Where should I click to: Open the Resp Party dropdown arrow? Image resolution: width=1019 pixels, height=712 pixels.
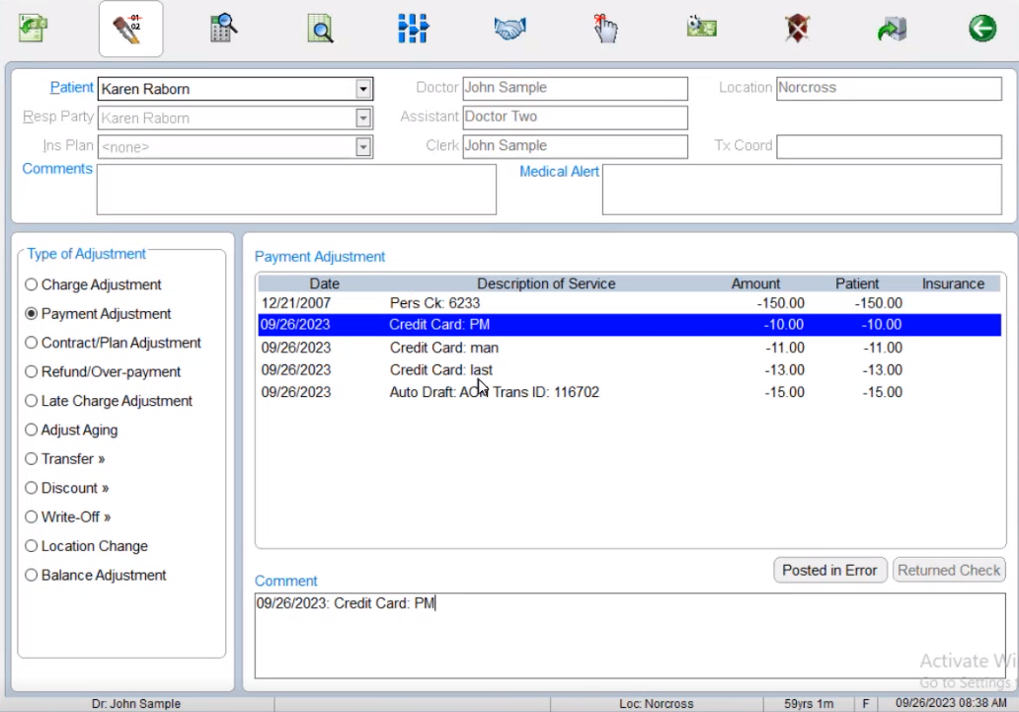coord(364,119)
